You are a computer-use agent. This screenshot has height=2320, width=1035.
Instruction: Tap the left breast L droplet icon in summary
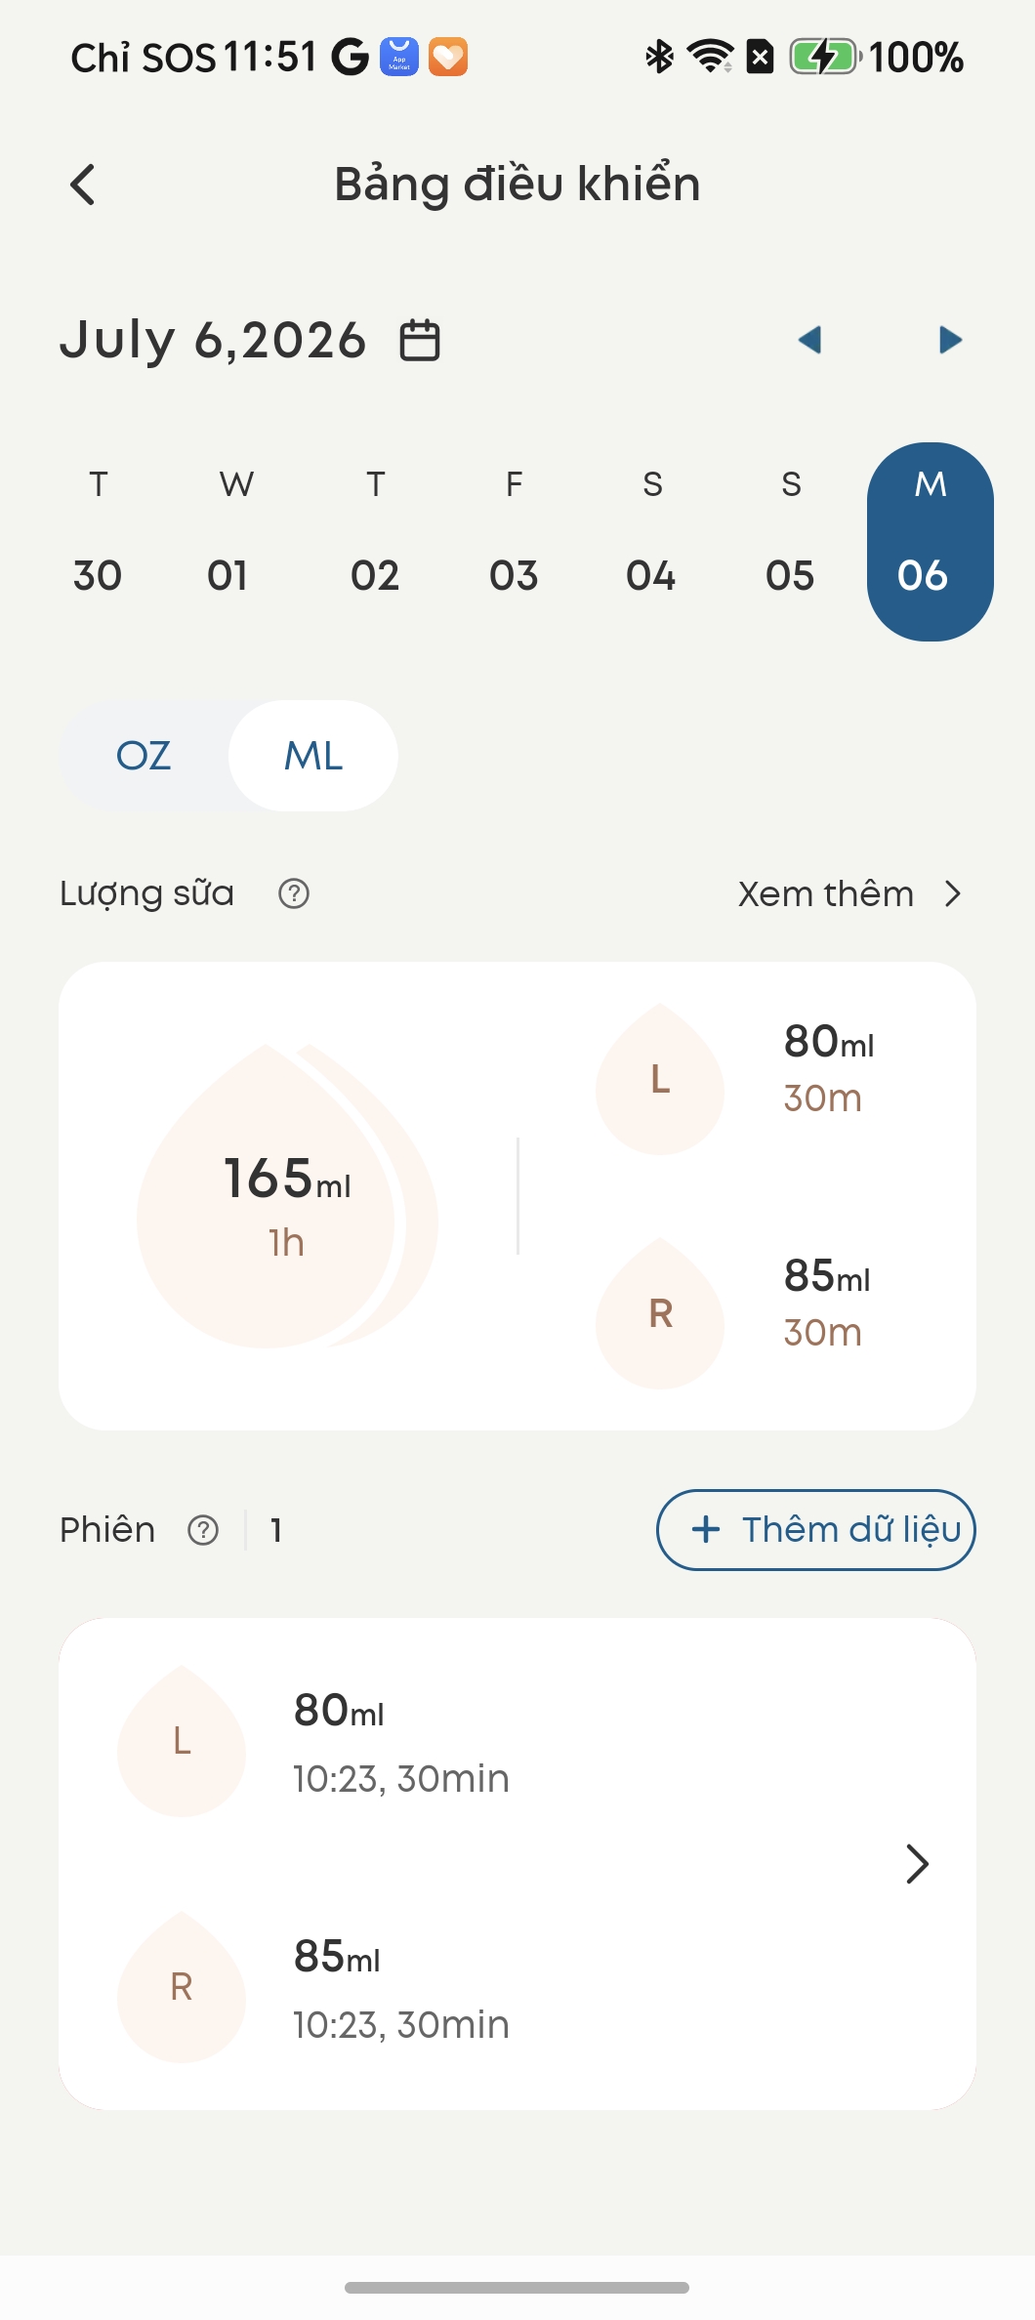(x=660, y=1079)
